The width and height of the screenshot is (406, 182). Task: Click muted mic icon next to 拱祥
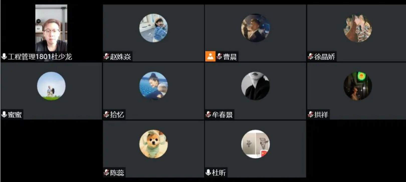click(311, 115)
